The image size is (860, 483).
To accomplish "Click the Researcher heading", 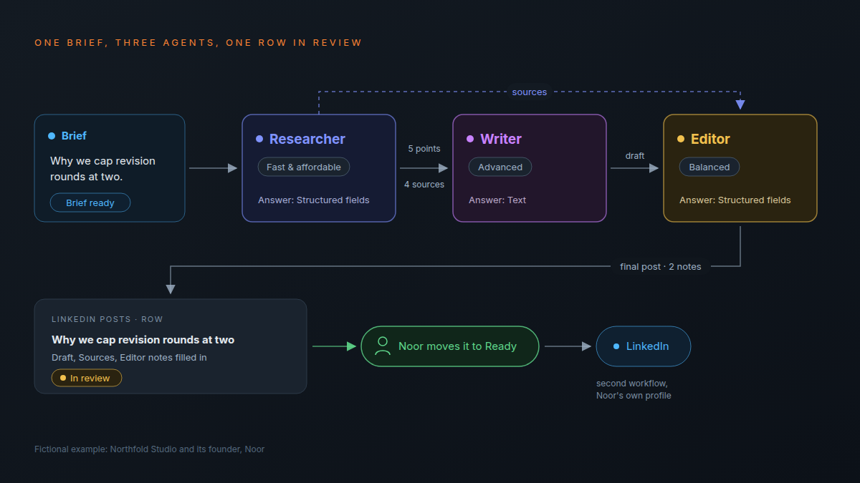I will (x=307, y=139).
